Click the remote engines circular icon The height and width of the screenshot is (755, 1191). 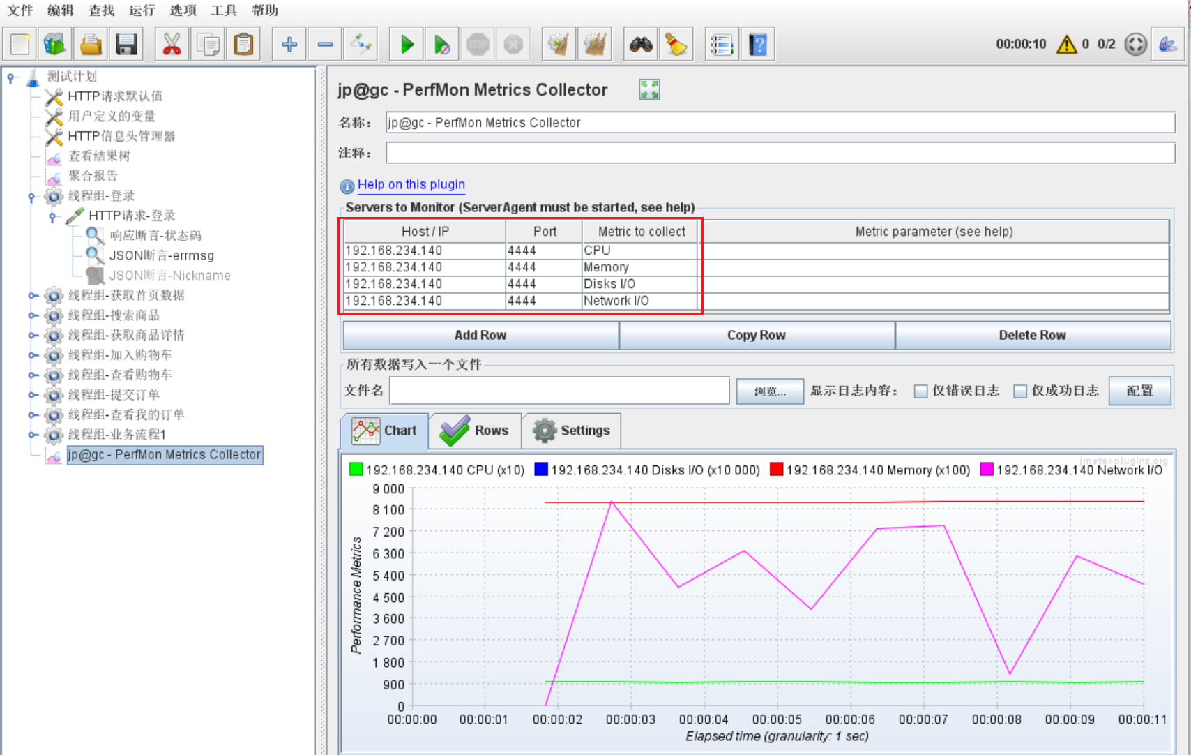1135,44
